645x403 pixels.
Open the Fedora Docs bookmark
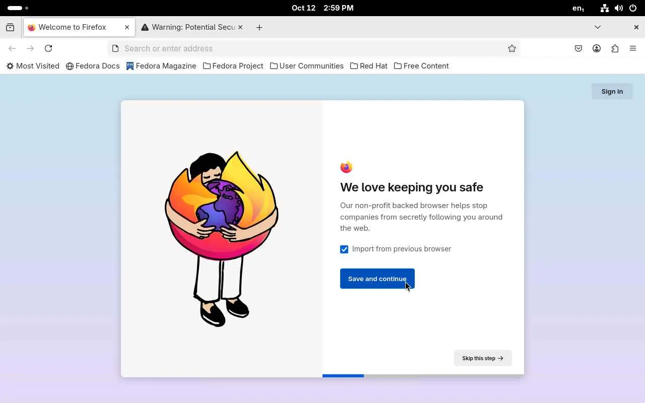(93, 66)
